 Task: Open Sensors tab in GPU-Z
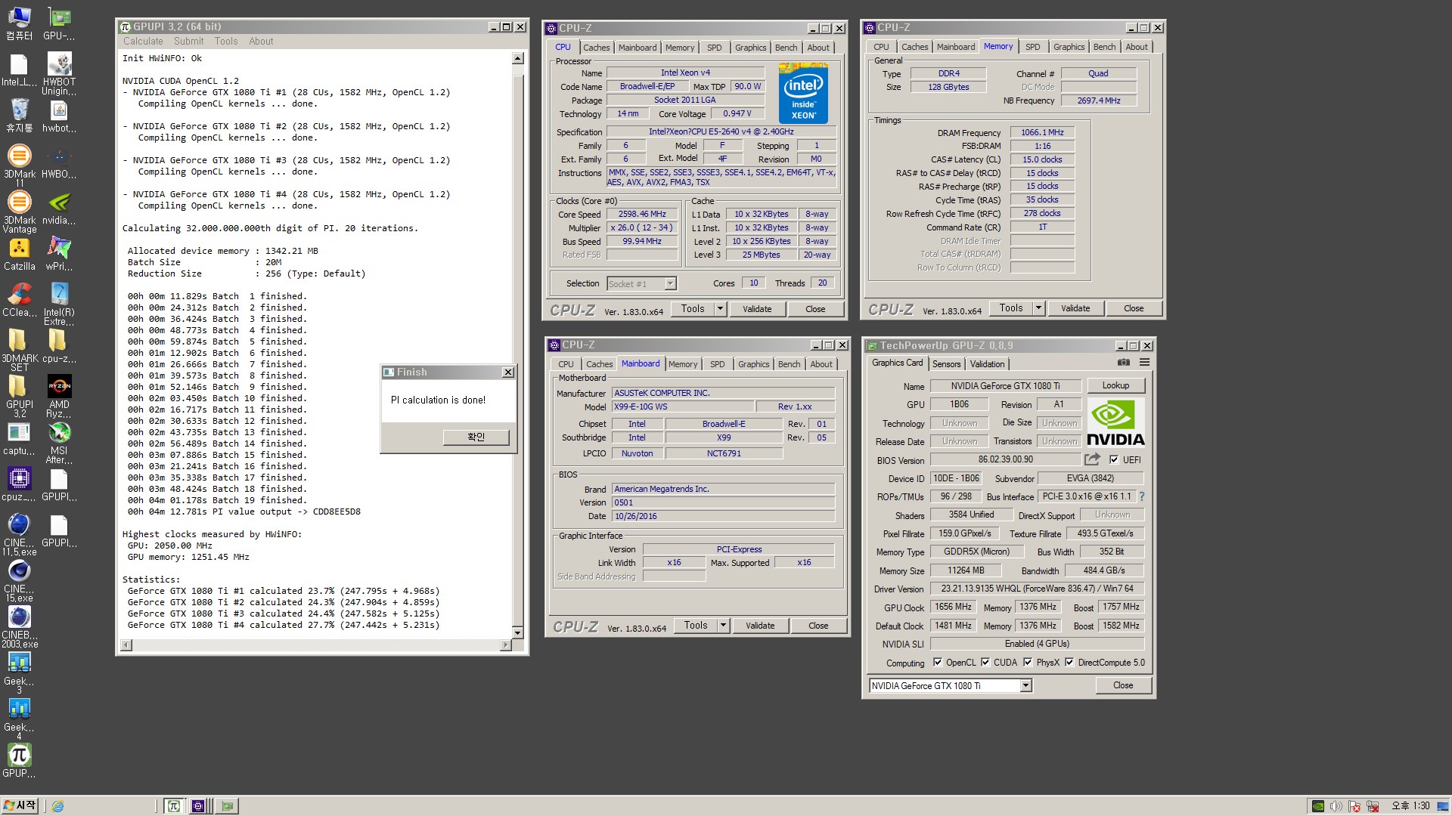946,364
